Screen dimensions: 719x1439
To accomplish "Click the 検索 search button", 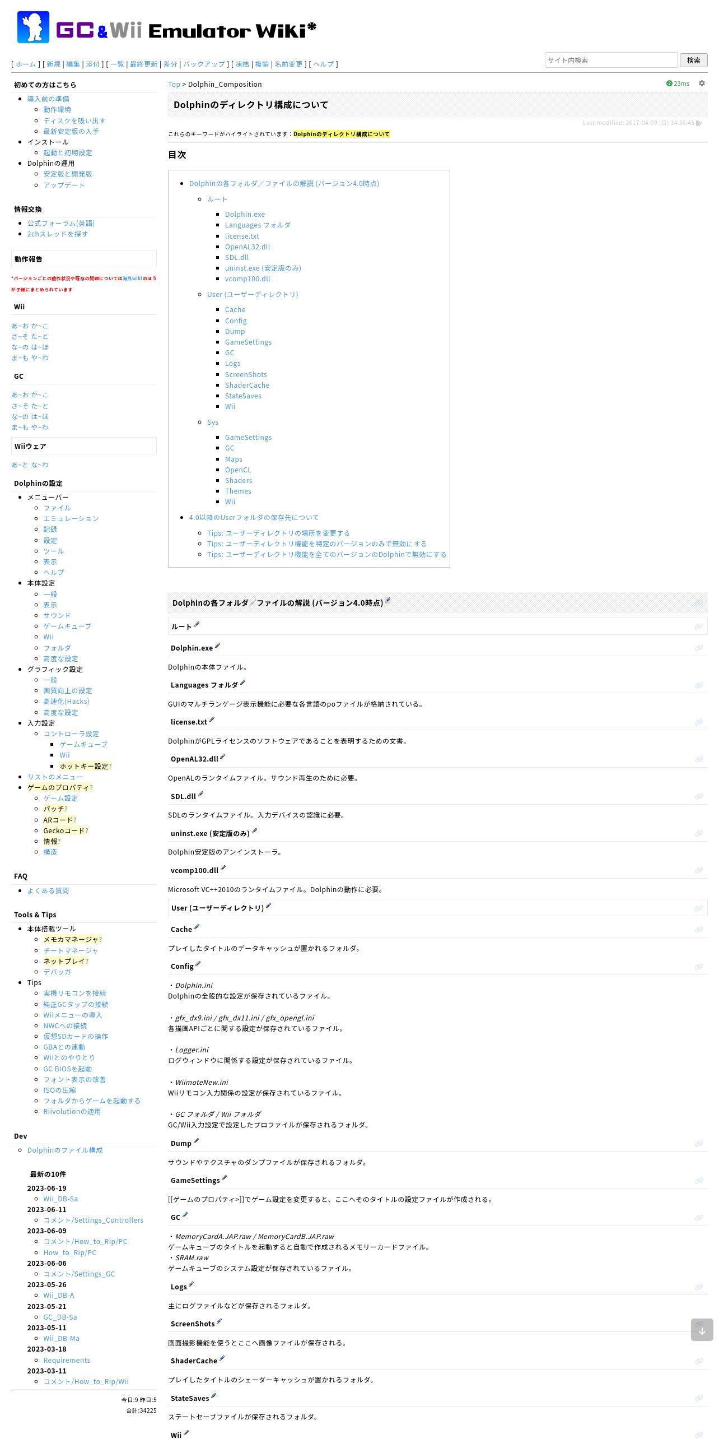I will (693, 60).
